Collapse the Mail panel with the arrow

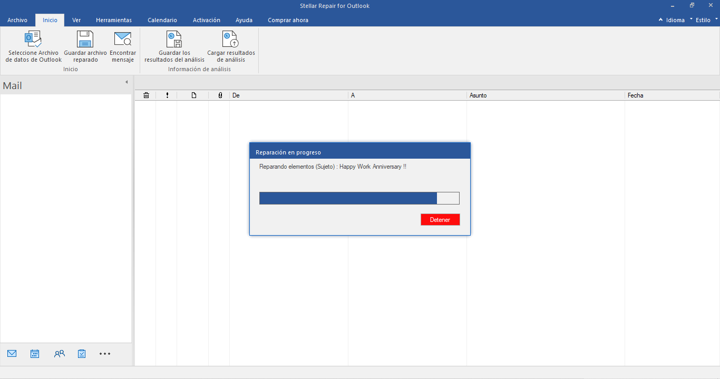[127, 82]
